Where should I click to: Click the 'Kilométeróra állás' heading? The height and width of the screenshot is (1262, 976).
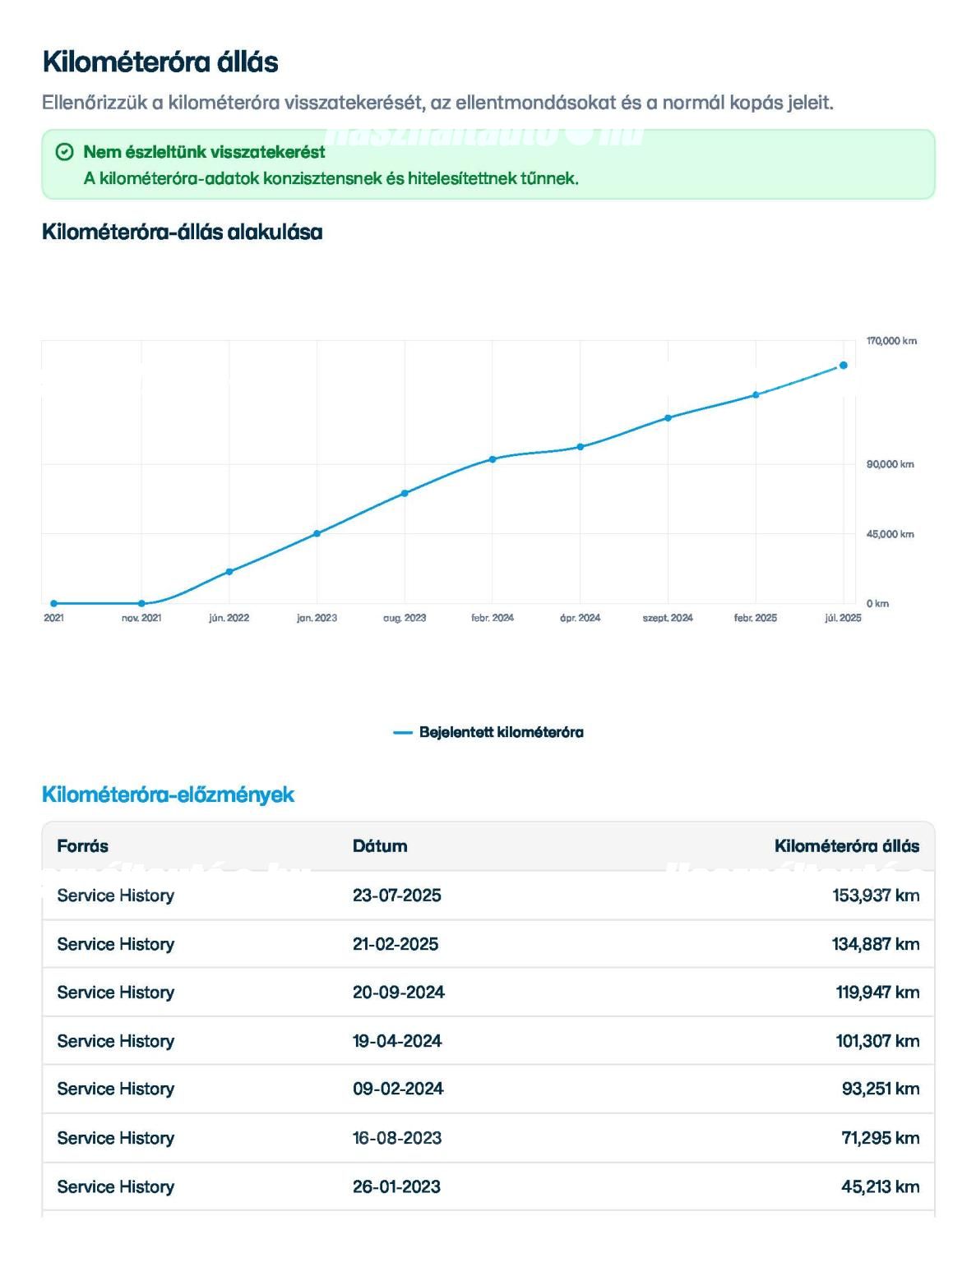click(160, 62)
